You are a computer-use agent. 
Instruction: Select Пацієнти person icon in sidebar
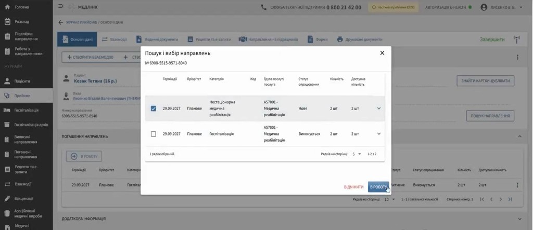(x=7, y=81)
